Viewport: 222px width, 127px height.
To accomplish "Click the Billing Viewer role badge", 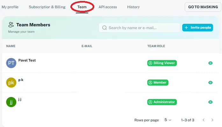I will coord(162,63).
